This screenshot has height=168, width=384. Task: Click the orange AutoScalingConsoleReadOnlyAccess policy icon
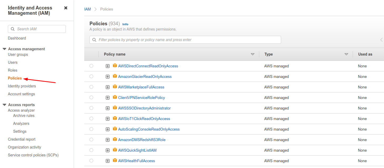[115, 129]
